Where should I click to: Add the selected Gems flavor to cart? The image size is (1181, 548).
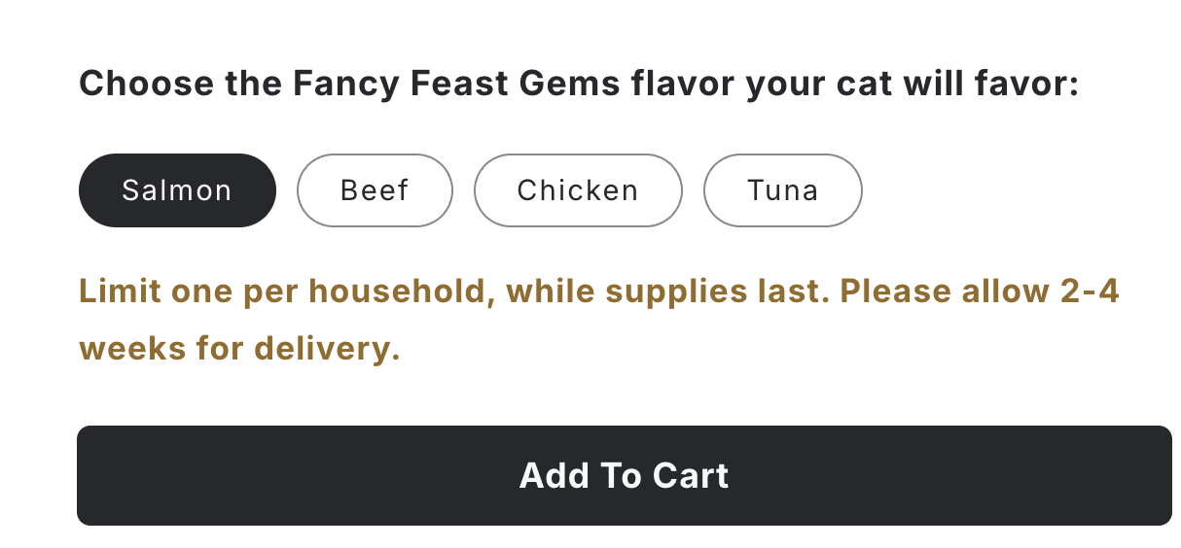coord(624,475)
